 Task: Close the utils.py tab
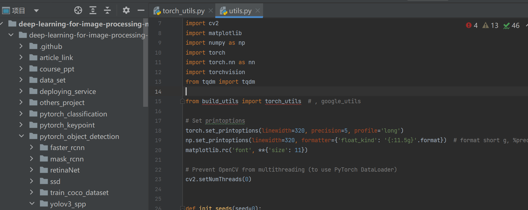coord(258,10)
